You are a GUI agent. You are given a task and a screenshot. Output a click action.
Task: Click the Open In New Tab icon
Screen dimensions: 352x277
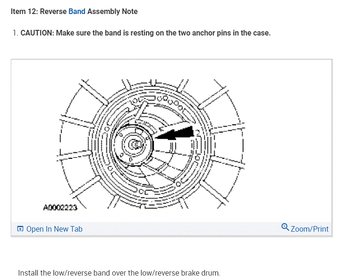pyautogui.click(x=20, y=229)
